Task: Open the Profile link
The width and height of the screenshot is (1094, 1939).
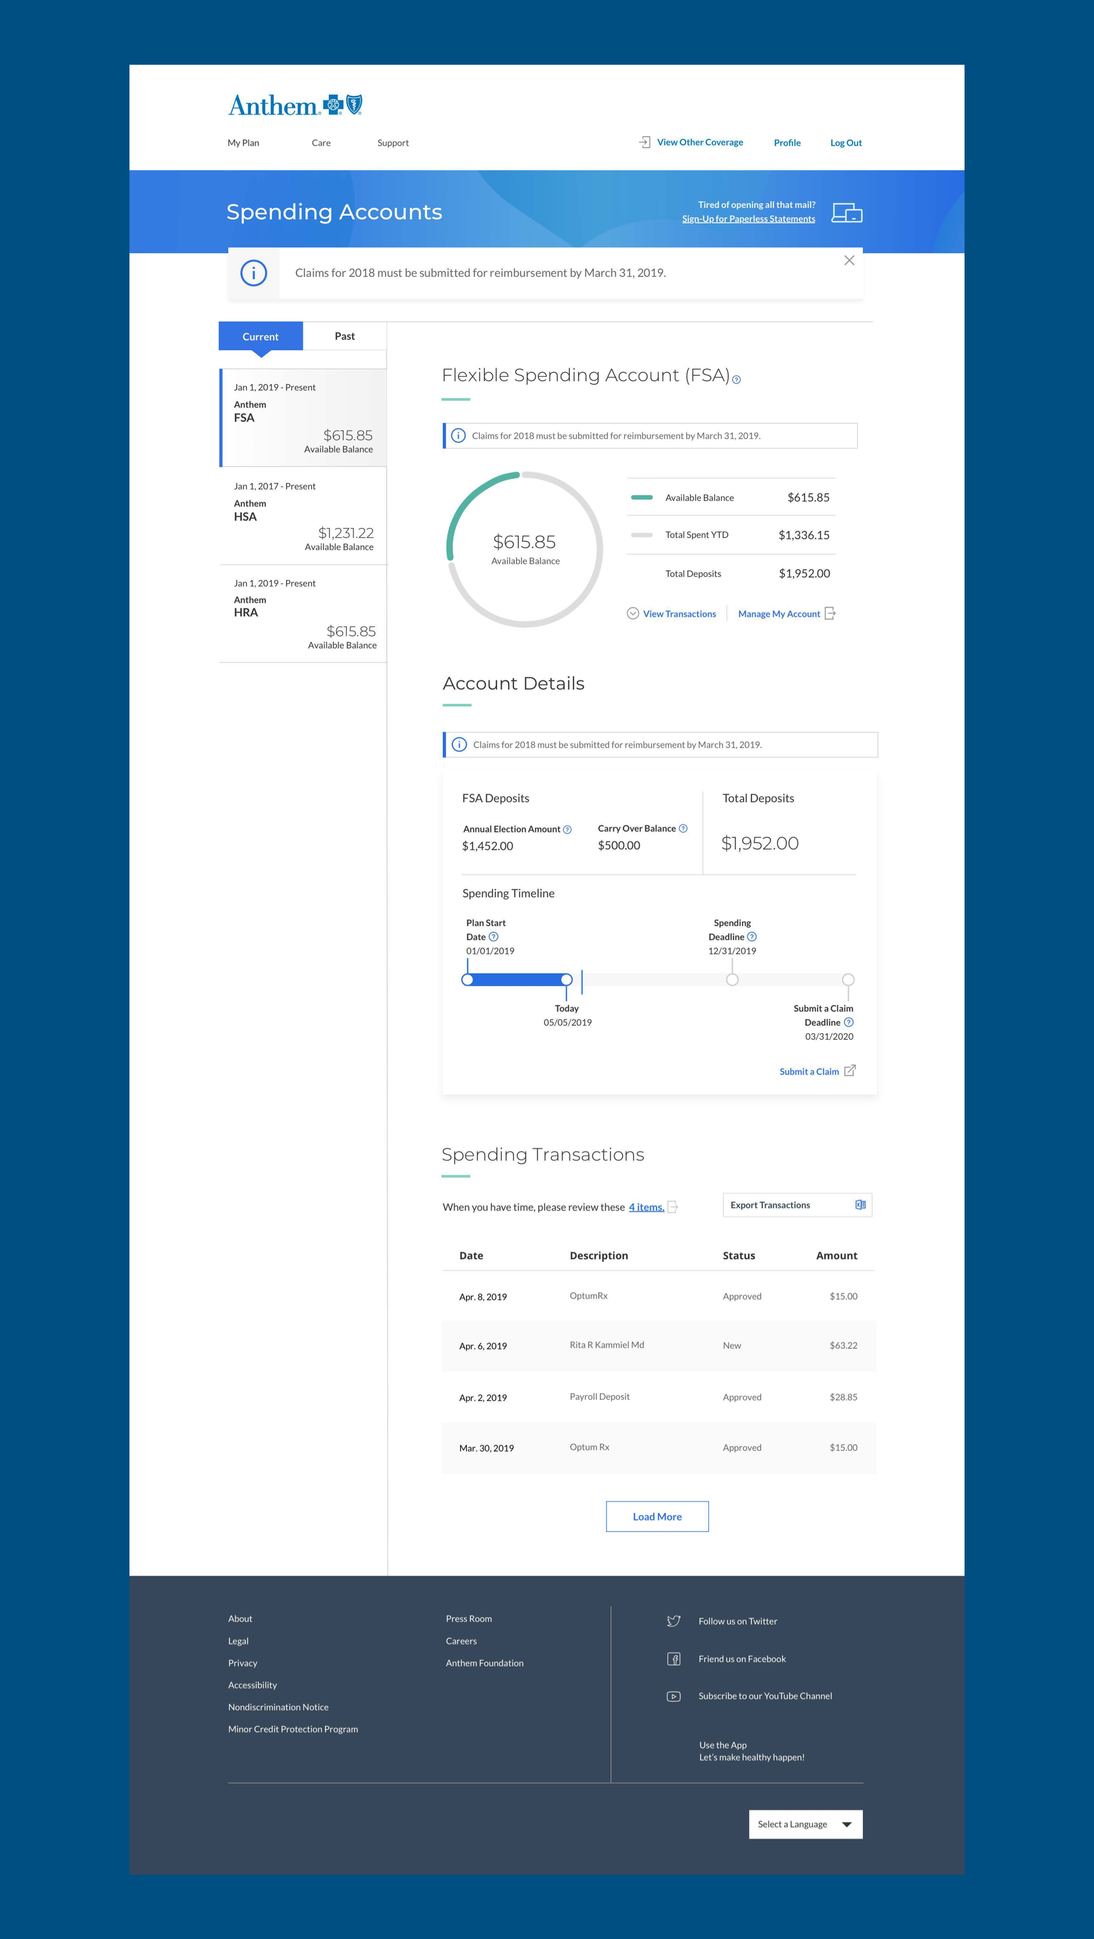Action: (787, 143)
